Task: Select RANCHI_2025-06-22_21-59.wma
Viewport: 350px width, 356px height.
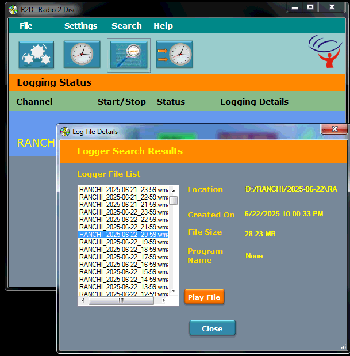Action: 124,227
